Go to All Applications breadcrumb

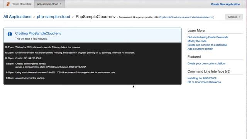[17, 17]
